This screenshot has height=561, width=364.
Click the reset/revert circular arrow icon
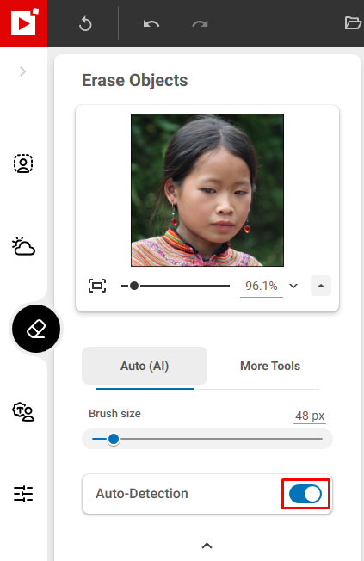pyautogui.click(x=85, y=24)
